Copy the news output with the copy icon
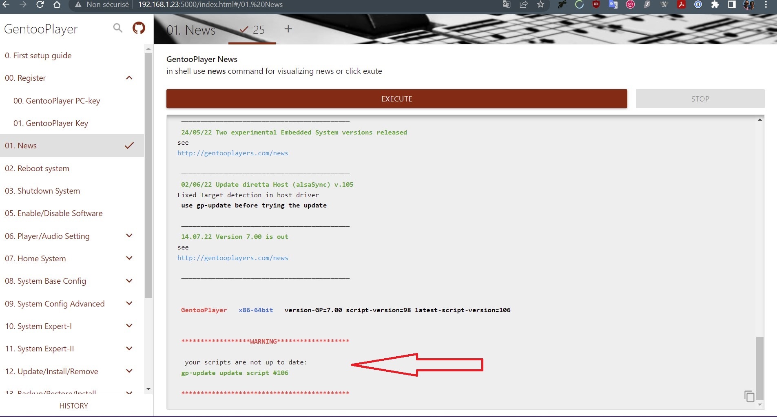The width and height of the screenshot is (777, 417). pos(749,396)
